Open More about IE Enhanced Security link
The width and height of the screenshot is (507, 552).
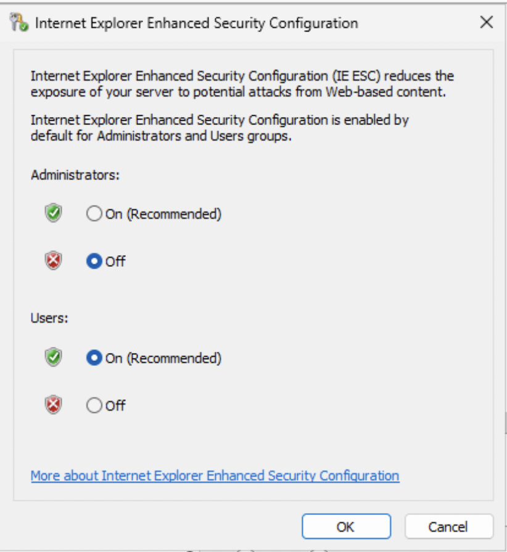click(215, 476)
